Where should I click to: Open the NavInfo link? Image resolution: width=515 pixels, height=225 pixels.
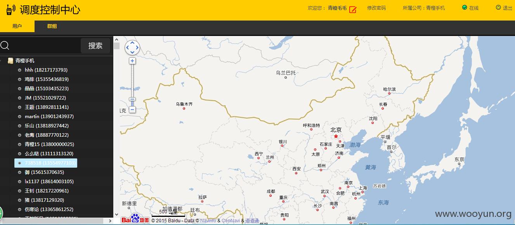click(208, 221)
